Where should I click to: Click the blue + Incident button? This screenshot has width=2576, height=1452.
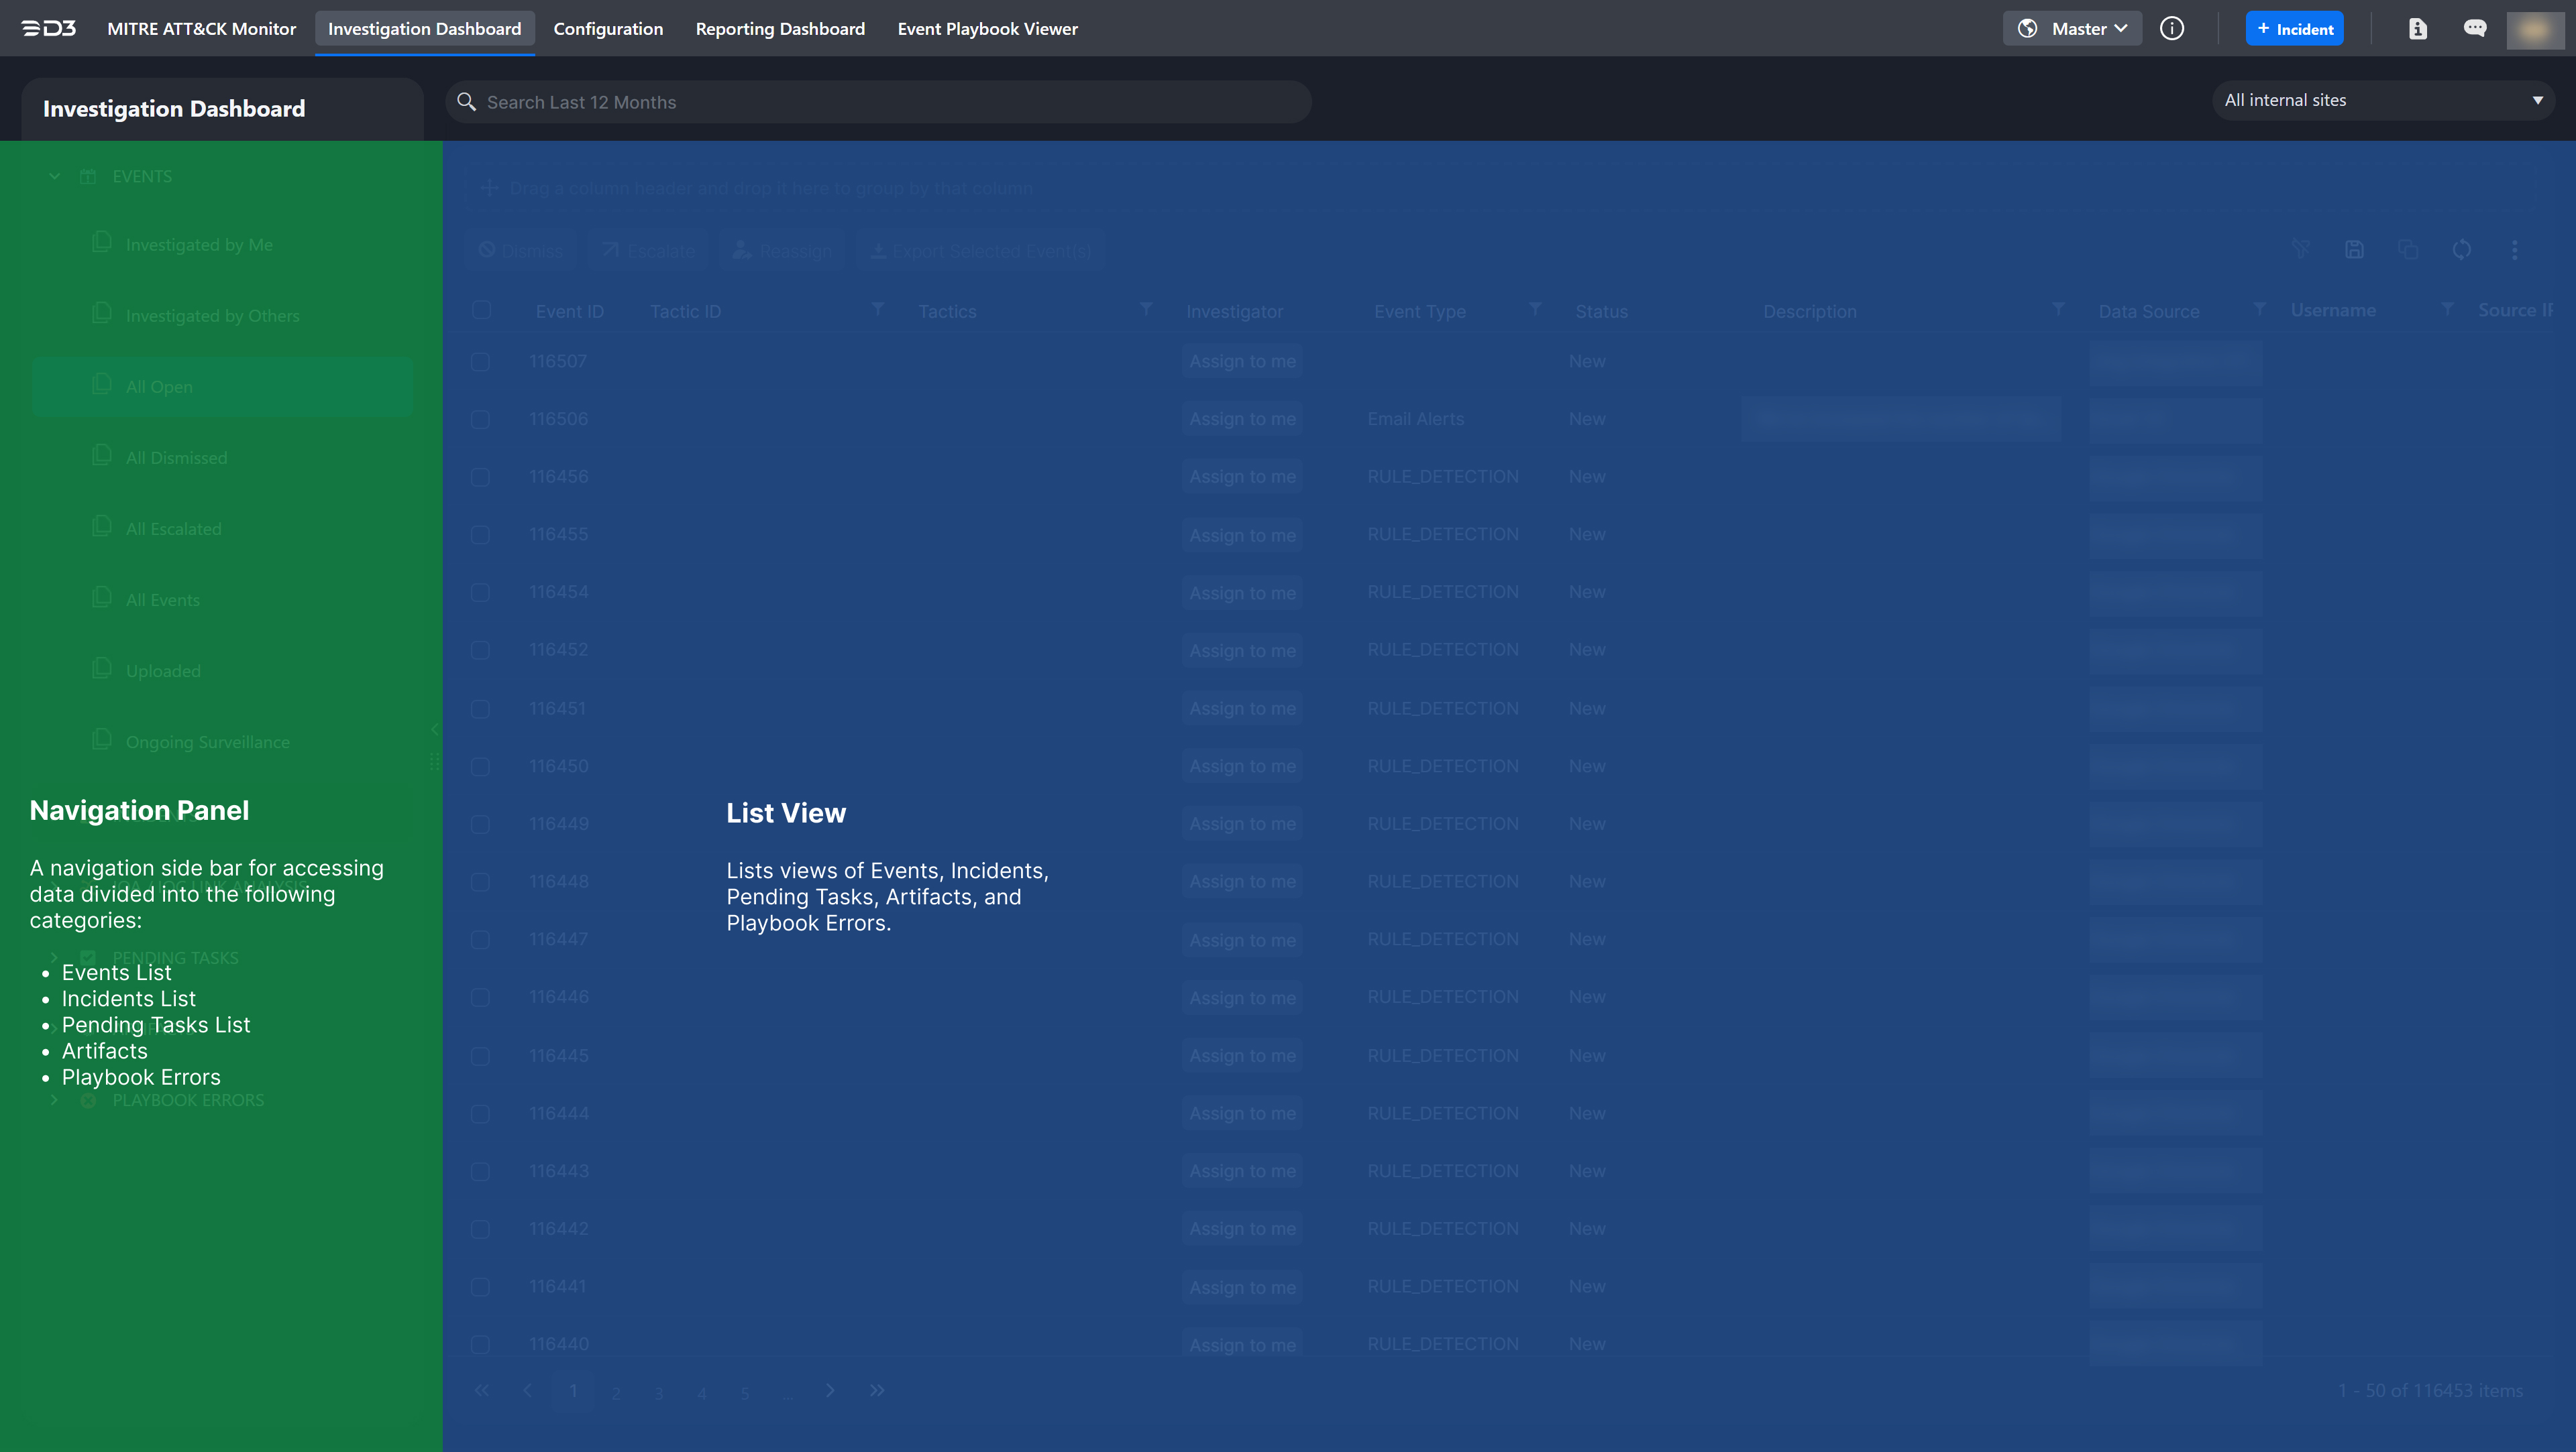click(x=2294, y=29)
